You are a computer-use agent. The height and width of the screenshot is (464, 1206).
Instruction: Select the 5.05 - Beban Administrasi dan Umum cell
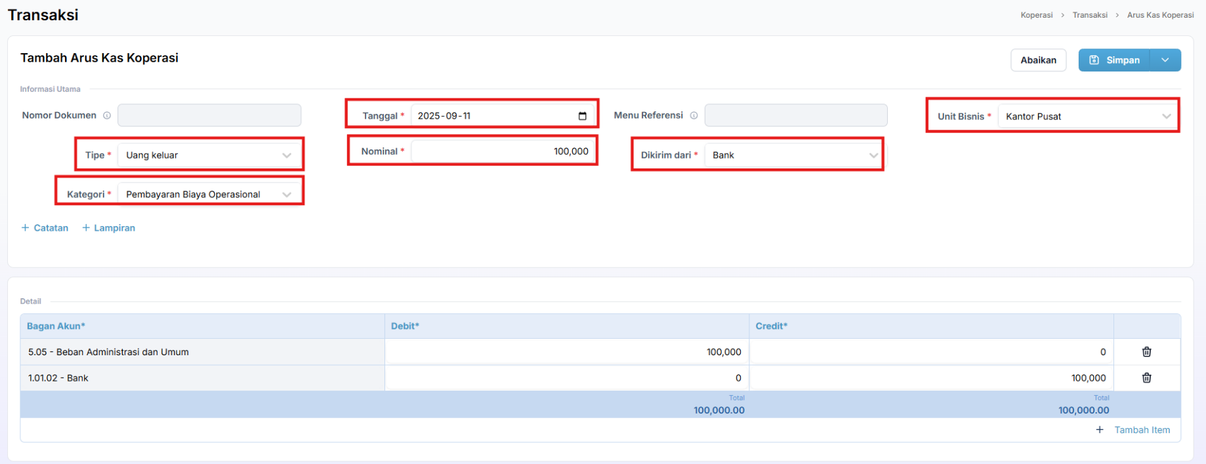coord(203,352)
